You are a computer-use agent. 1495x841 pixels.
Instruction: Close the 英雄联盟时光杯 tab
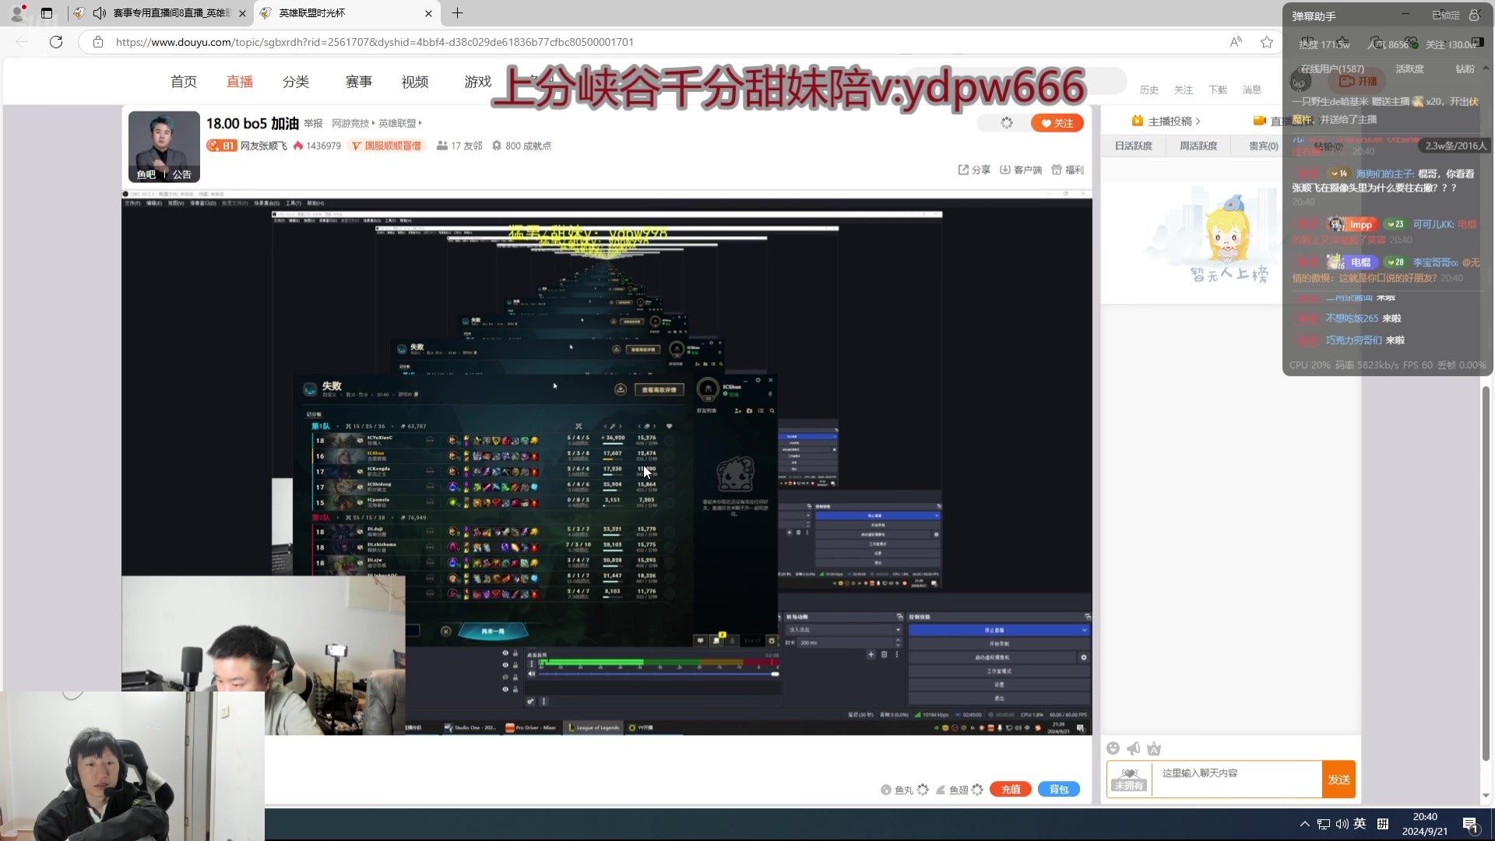click(428, 13)
